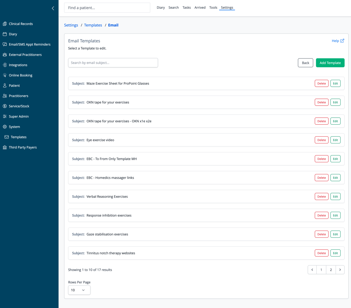Screen dimensions: 351x308
Task: Go to page 2 of results
Action: point(331,270)
